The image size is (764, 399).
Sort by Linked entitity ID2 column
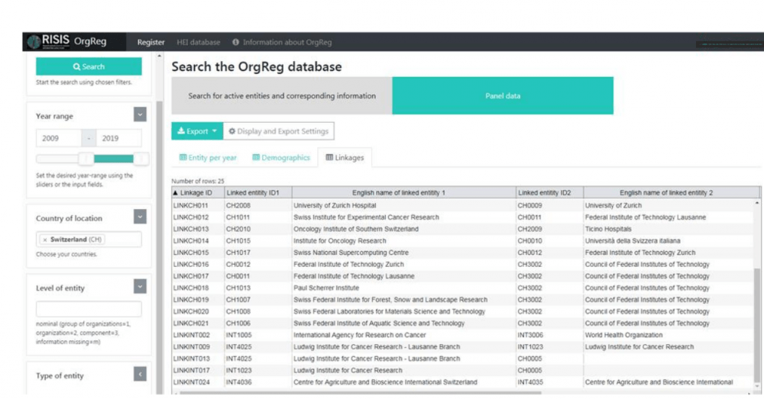click(x=549, y=193)
